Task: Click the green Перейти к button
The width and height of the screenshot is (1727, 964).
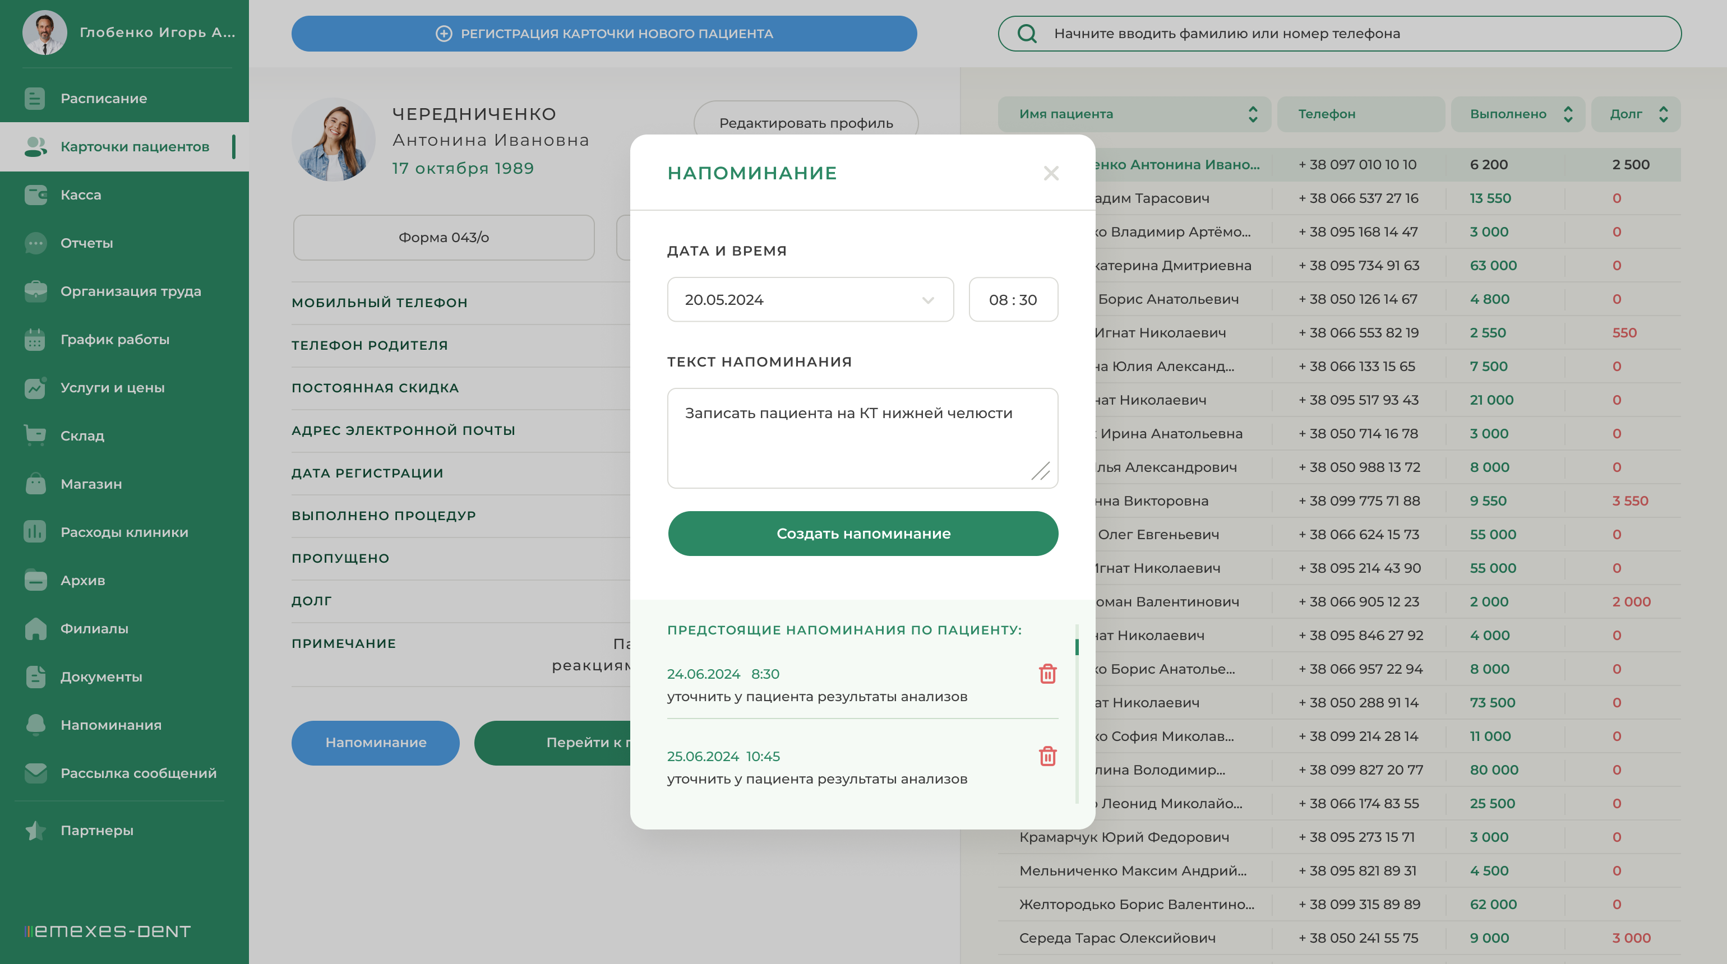Action: [552, 743]
